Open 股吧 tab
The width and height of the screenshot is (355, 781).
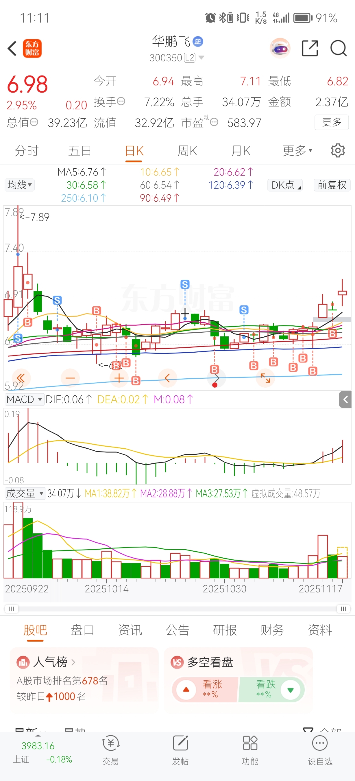click(35, 630)
